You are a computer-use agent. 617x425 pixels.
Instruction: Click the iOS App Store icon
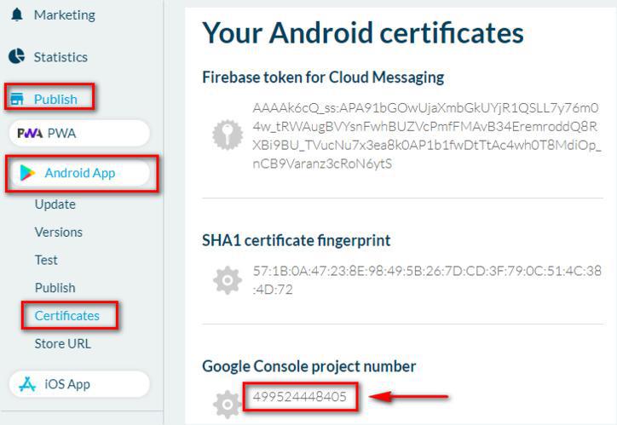[27, 384]
